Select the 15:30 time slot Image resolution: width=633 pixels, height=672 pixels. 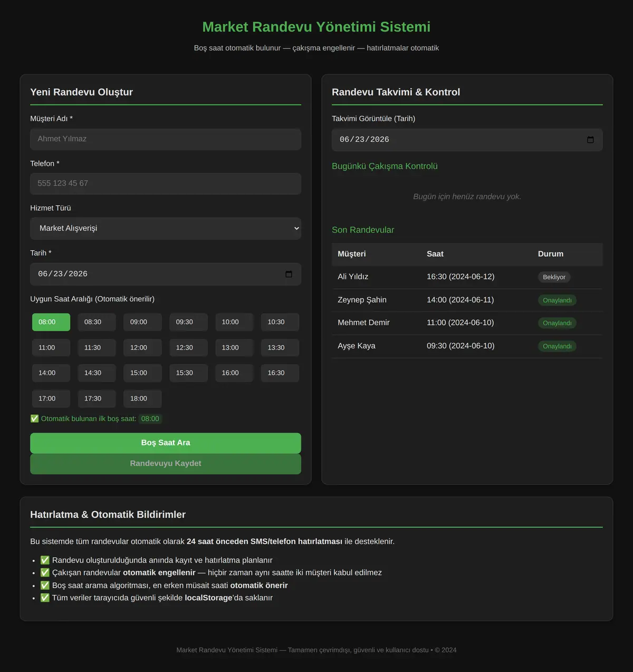click(188, 373)
